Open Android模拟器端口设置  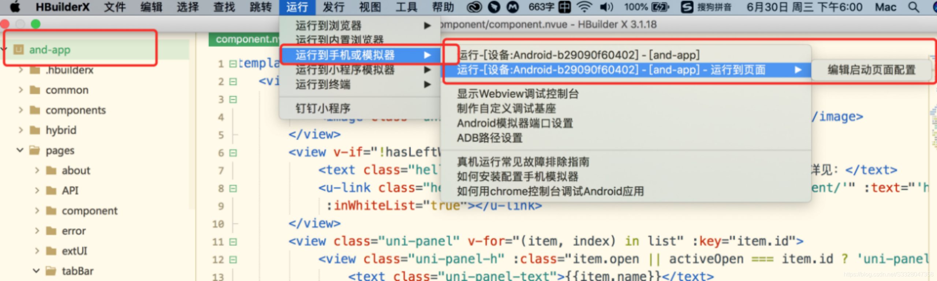(626, 123)
